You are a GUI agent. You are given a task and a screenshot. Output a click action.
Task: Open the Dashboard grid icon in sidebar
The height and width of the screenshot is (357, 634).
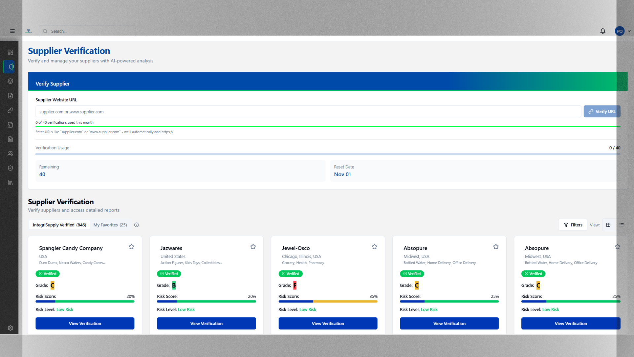(x=10, y=52)
